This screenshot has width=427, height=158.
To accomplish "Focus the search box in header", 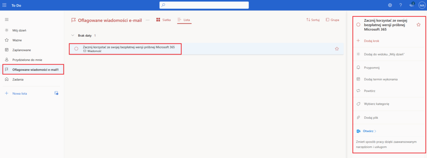I will tap(204, 5).
